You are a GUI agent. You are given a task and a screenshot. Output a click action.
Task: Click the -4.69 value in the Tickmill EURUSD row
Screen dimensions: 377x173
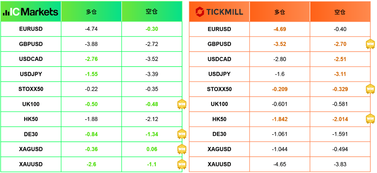[x=280, y=29]
